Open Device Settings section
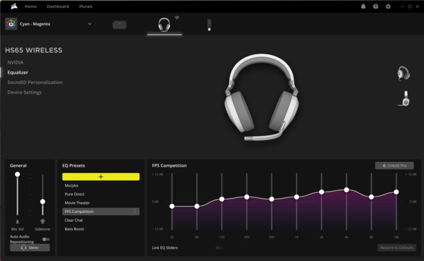This screenshot has height=261, width=424. [25, 92]
